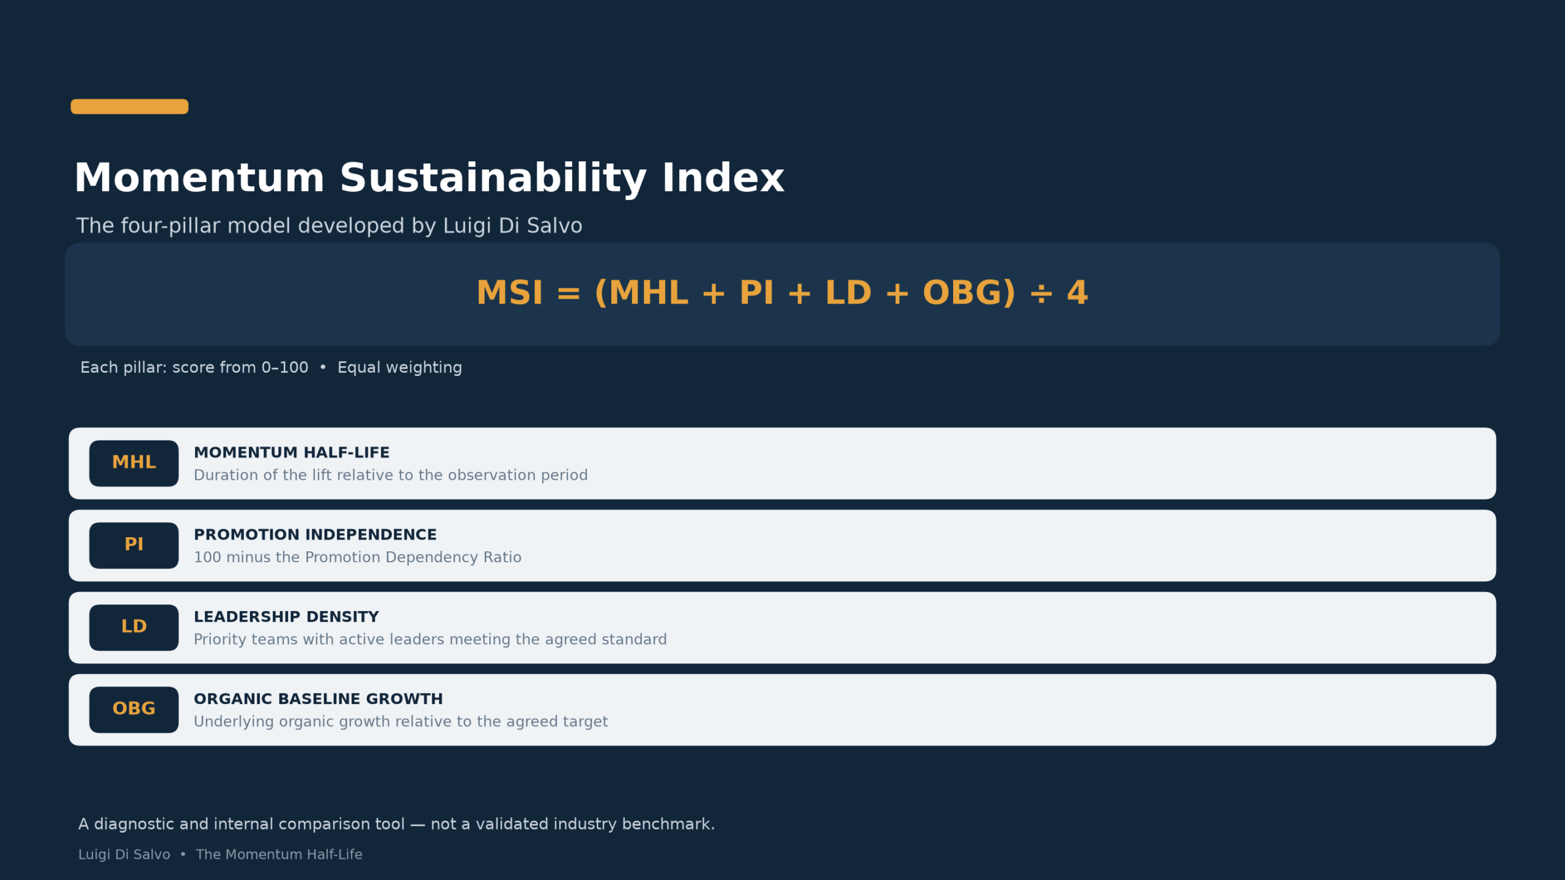Click the MOMENTUM HALF-LIFE heading
Image resolution: width=1565 pixels, height=880 pixels.
coord(292,453)
